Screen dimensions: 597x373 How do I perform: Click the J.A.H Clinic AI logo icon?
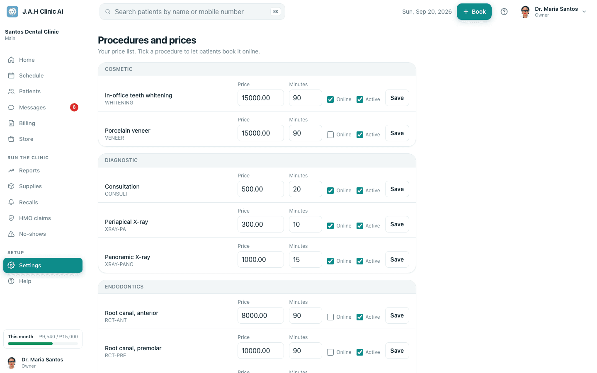pyautogui.click(x=12, y=12)
